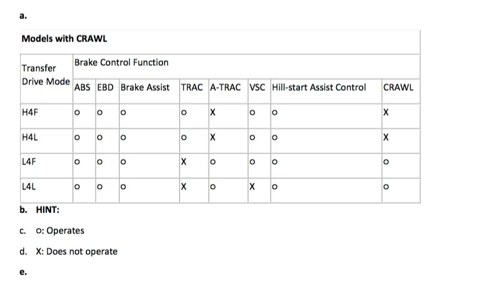481x287 pixels.
Task: Select the EBD column header
Action: 106,88
